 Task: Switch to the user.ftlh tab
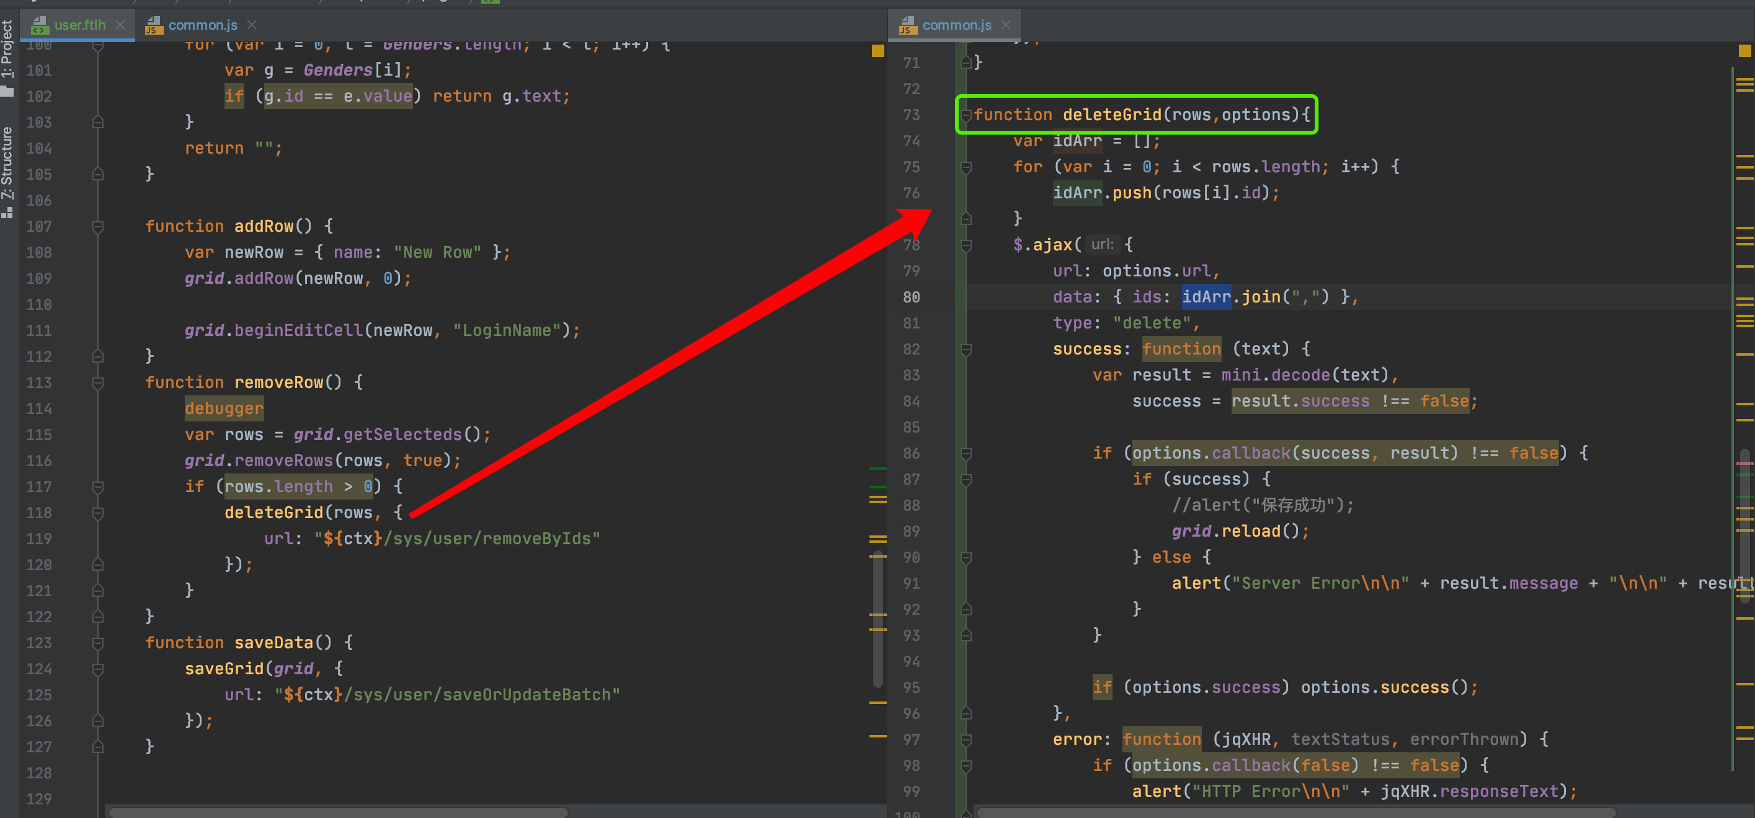80,25
